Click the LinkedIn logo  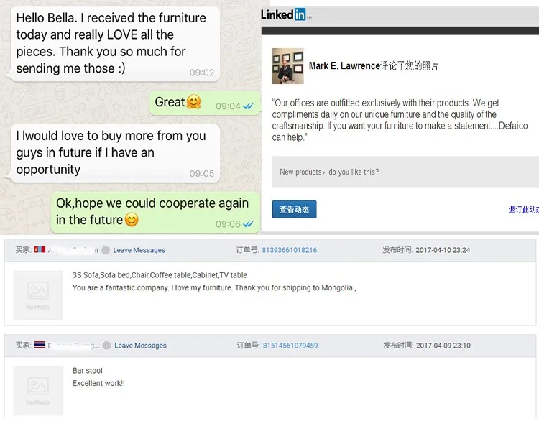pyautogui.click(x=283, y=14)
